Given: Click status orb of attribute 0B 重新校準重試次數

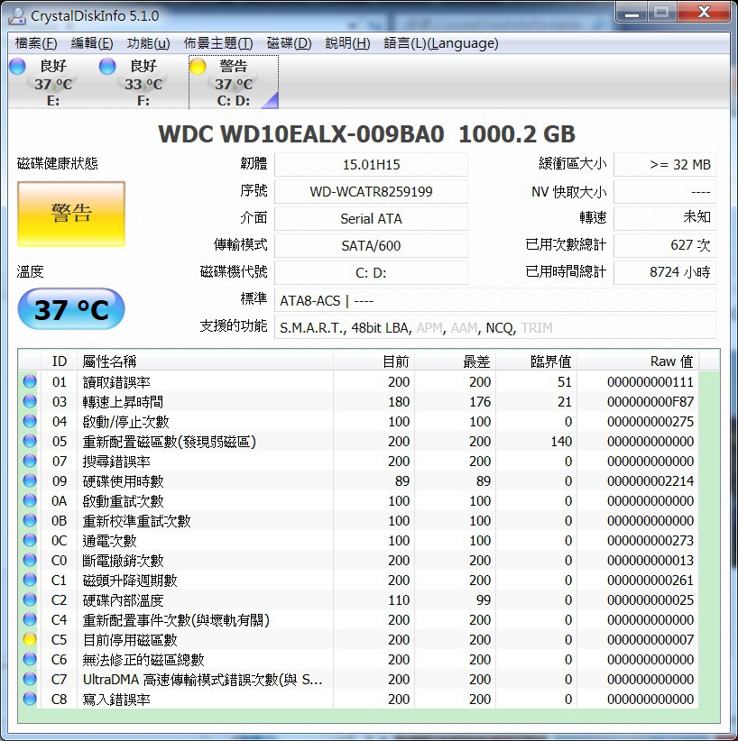Looking at the screenshot, I should click(30, 520).
